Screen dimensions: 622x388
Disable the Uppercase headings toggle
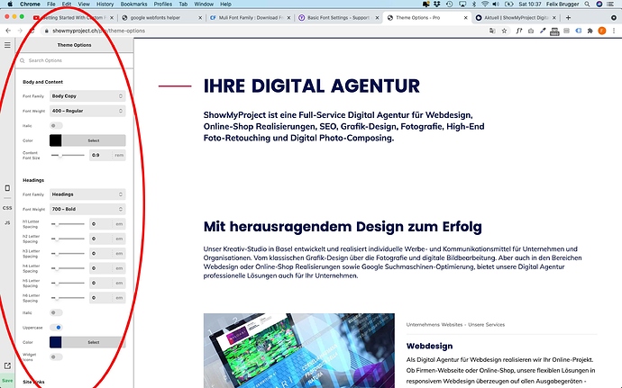point(57,327)
